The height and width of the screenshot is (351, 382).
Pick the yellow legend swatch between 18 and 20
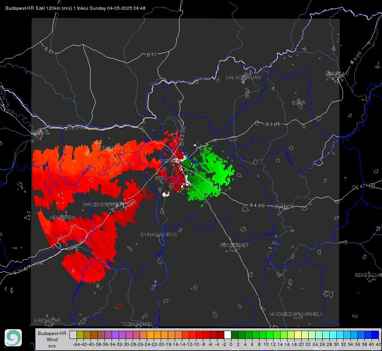pyautogui.click(x=298, y=335)
